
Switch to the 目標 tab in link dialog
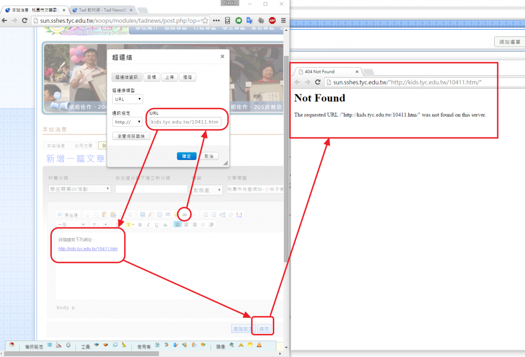coord(151,77)
